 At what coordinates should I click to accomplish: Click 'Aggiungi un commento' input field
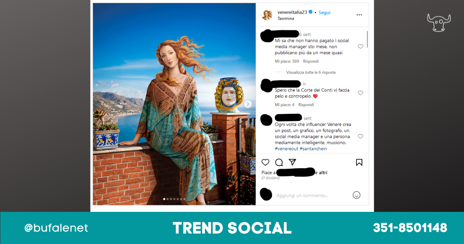point(302,196)
